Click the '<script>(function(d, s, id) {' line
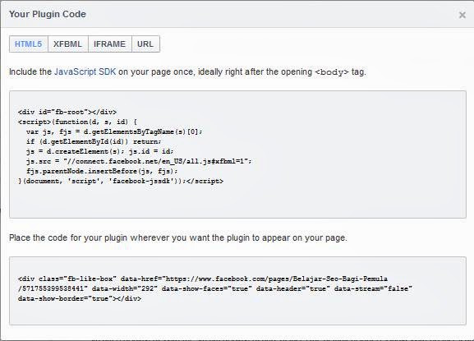474x341 pixels. pyautogui.click(x=77, y=122)
